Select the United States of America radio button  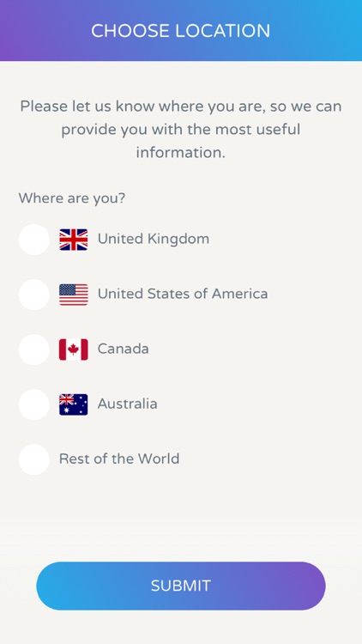tap(34, 295)
